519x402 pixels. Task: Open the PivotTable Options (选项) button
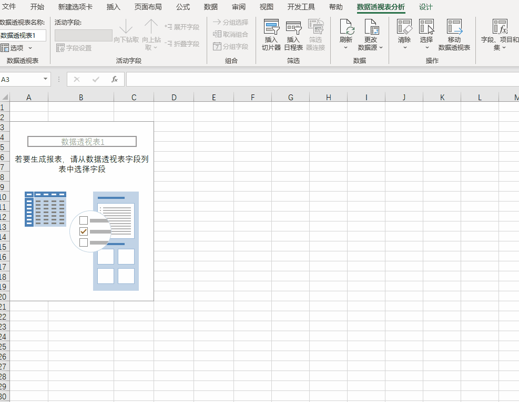point(12,48)
